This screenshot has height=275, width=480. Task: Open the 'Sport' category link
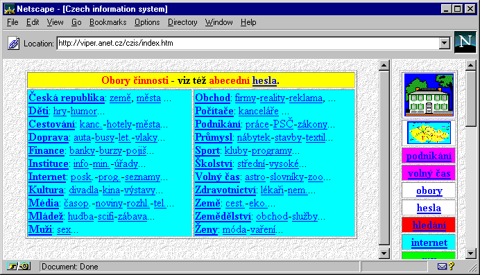tap(207, 150)
